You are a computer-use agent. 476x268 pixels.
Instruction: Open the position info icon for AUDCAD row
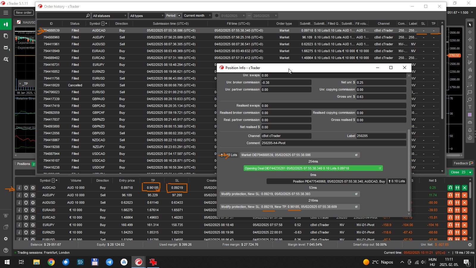coord(19,188)
